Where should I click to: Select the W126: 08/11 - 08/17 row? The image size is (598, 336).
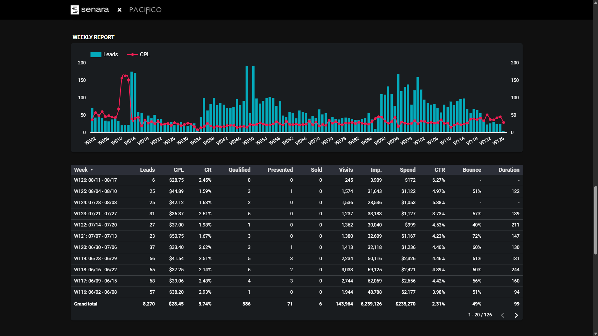click(x=95, y=180)
